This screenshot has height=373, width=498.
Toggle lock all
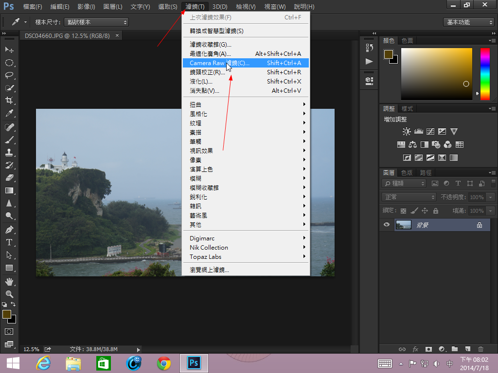[x=435, y=211]
